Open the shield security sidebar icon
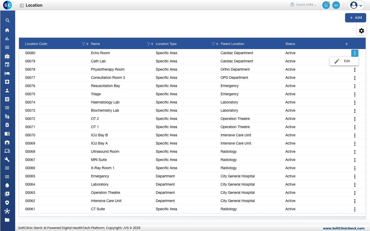 7,203
